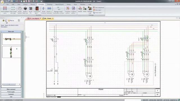This screenshot has width=180, height=101.
Task: Click the Texts alignment option
Action: point(98,8)
